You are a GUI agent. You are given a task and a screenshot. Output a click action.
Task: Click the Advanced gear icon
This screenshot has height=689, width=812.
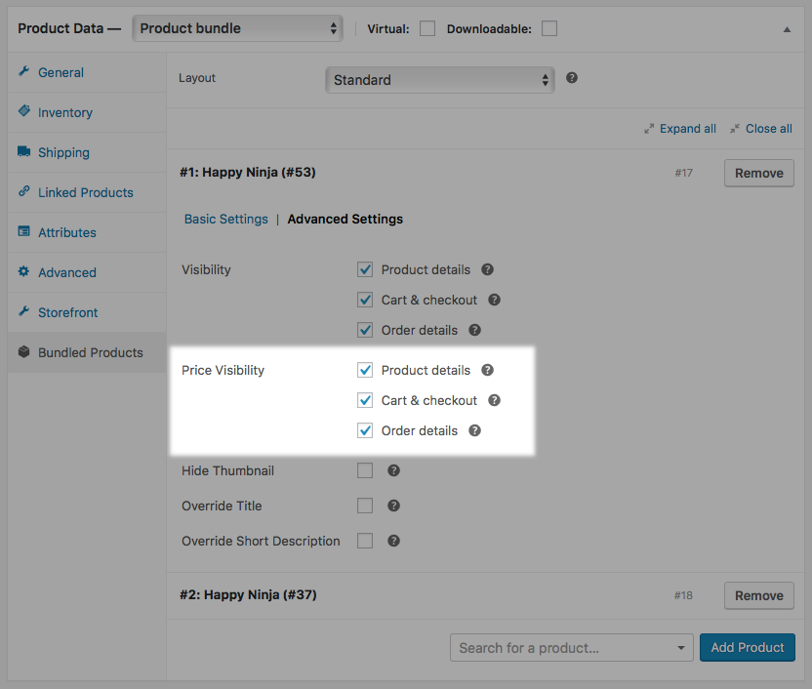point(23,271)
